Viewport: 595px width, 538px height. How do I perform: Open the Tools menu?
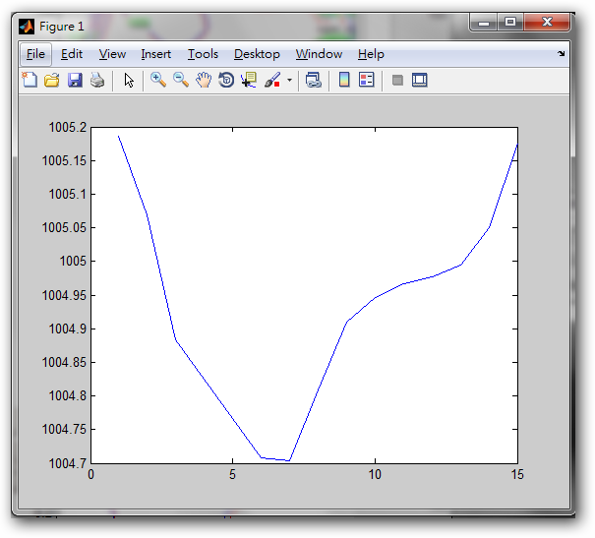[x=203, y=54]
